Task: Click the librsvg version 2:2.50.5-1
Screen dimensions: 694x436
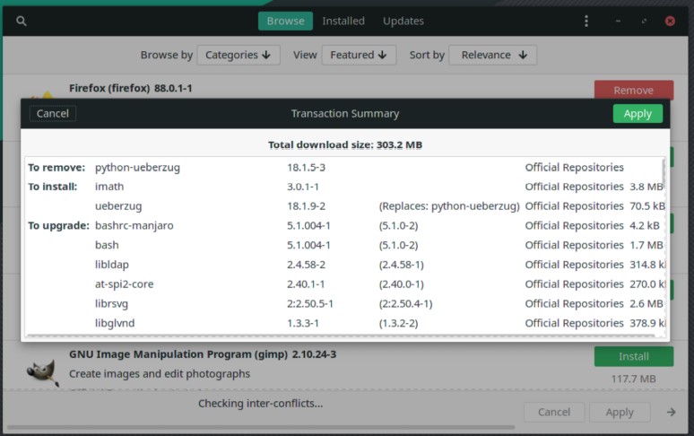Action: click(310, 303)
